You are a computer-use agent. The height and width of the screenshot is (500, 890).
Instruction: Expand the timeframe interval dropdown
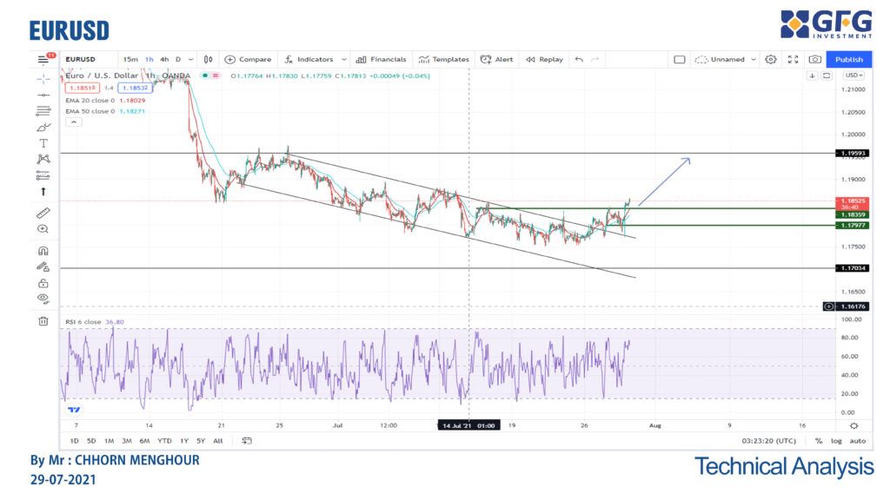[x=190, y=59]
